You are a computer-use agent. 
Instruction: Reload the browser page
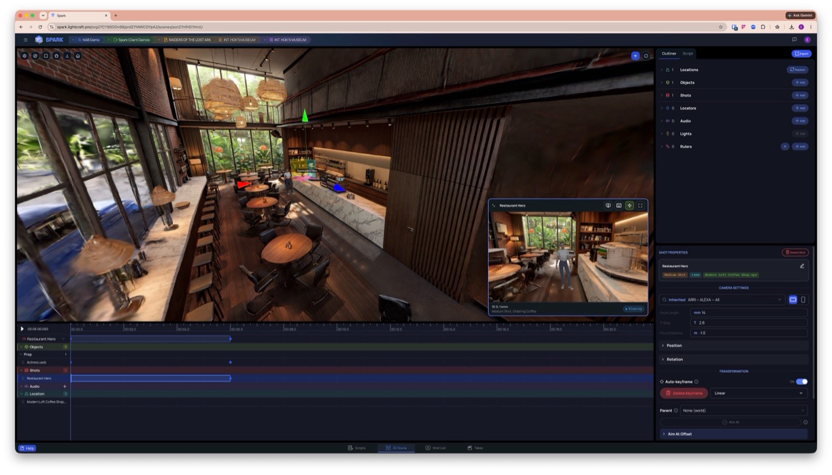[x=40, y=27]
